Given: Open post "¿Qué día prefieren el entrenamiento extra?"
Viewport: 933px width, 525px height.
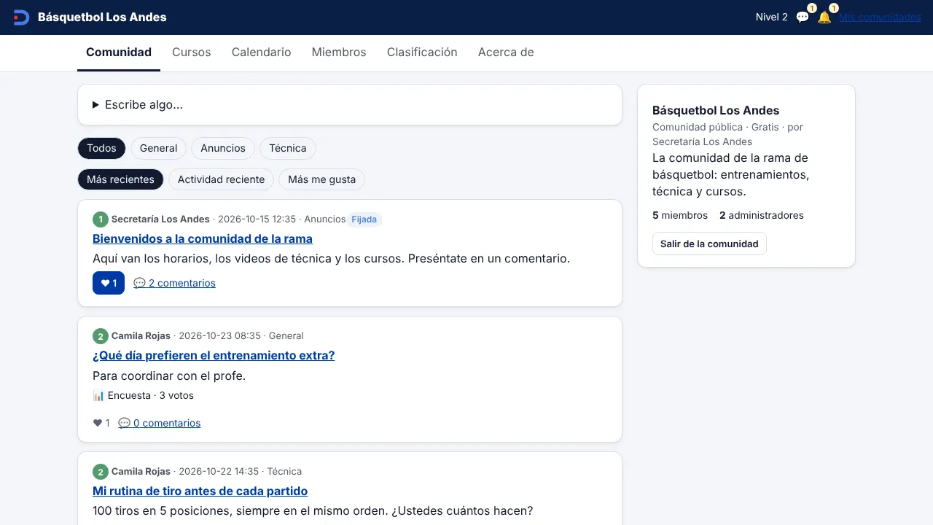Looking at the screenshot, I should (x=214, y=356).
